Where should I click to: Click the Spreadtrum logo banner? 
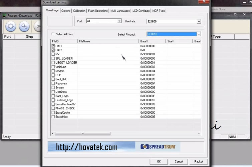click(158, 147)
